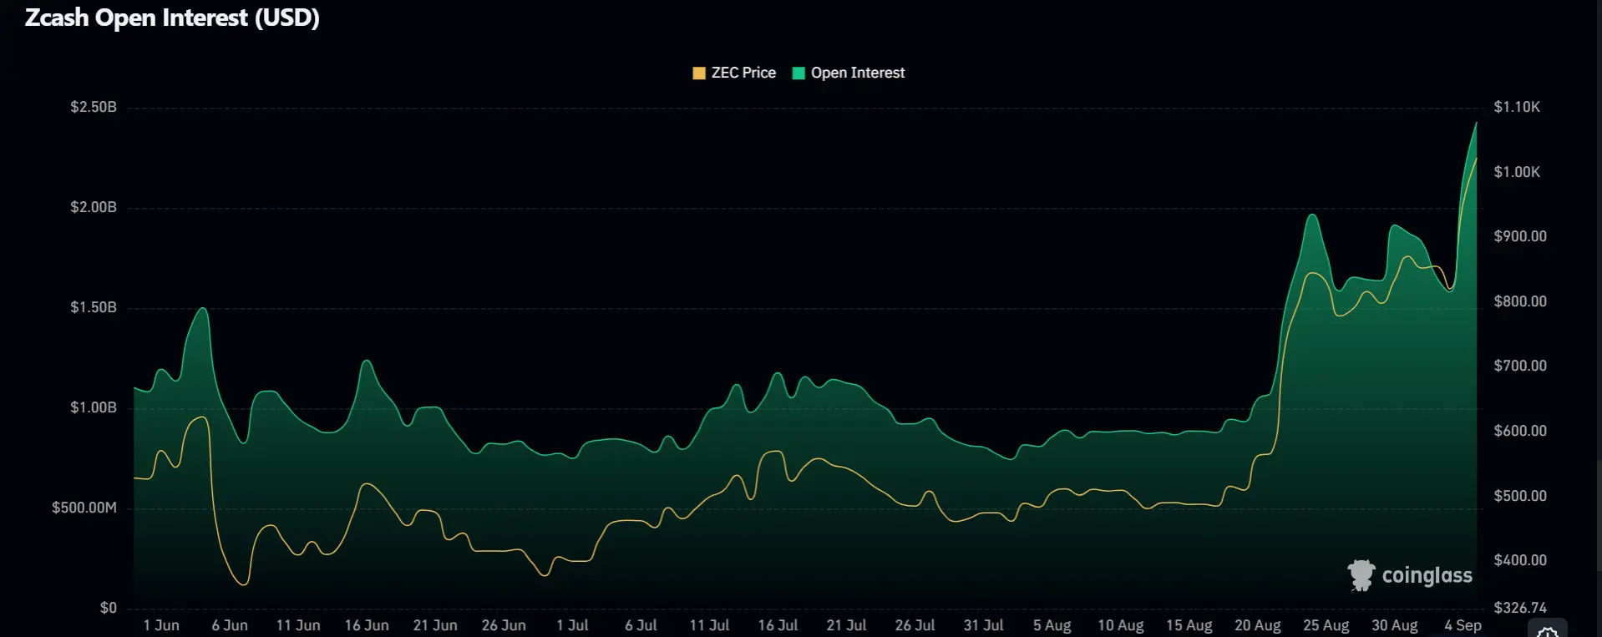Click the 25 Aug date label
This screenshot has width=1602, height=637.
pos(1326,625)
